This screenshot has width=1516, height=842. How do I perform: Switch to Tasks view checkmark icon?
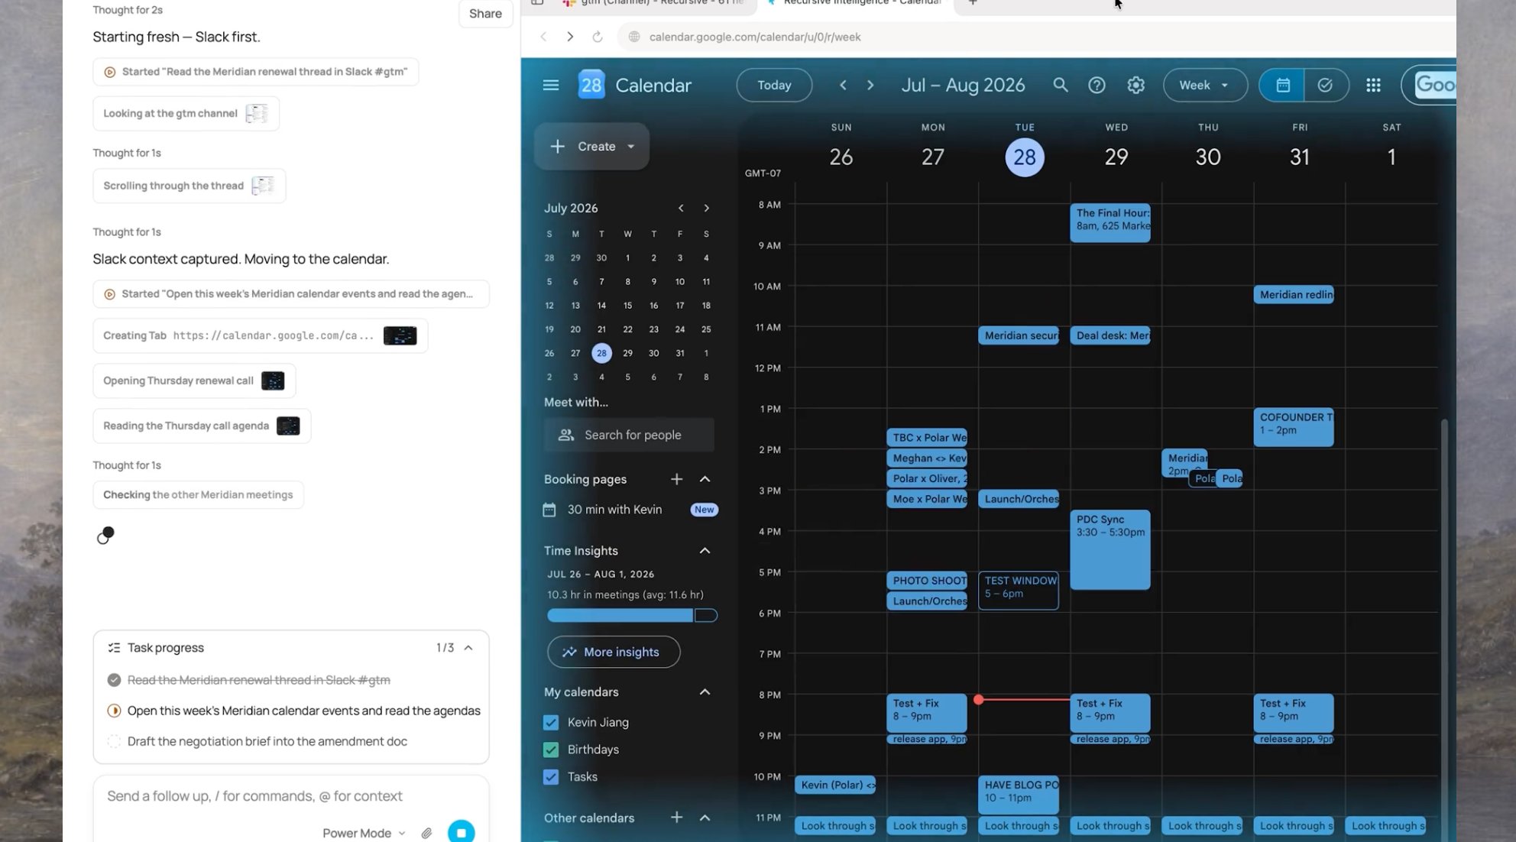pos(1325,85)
